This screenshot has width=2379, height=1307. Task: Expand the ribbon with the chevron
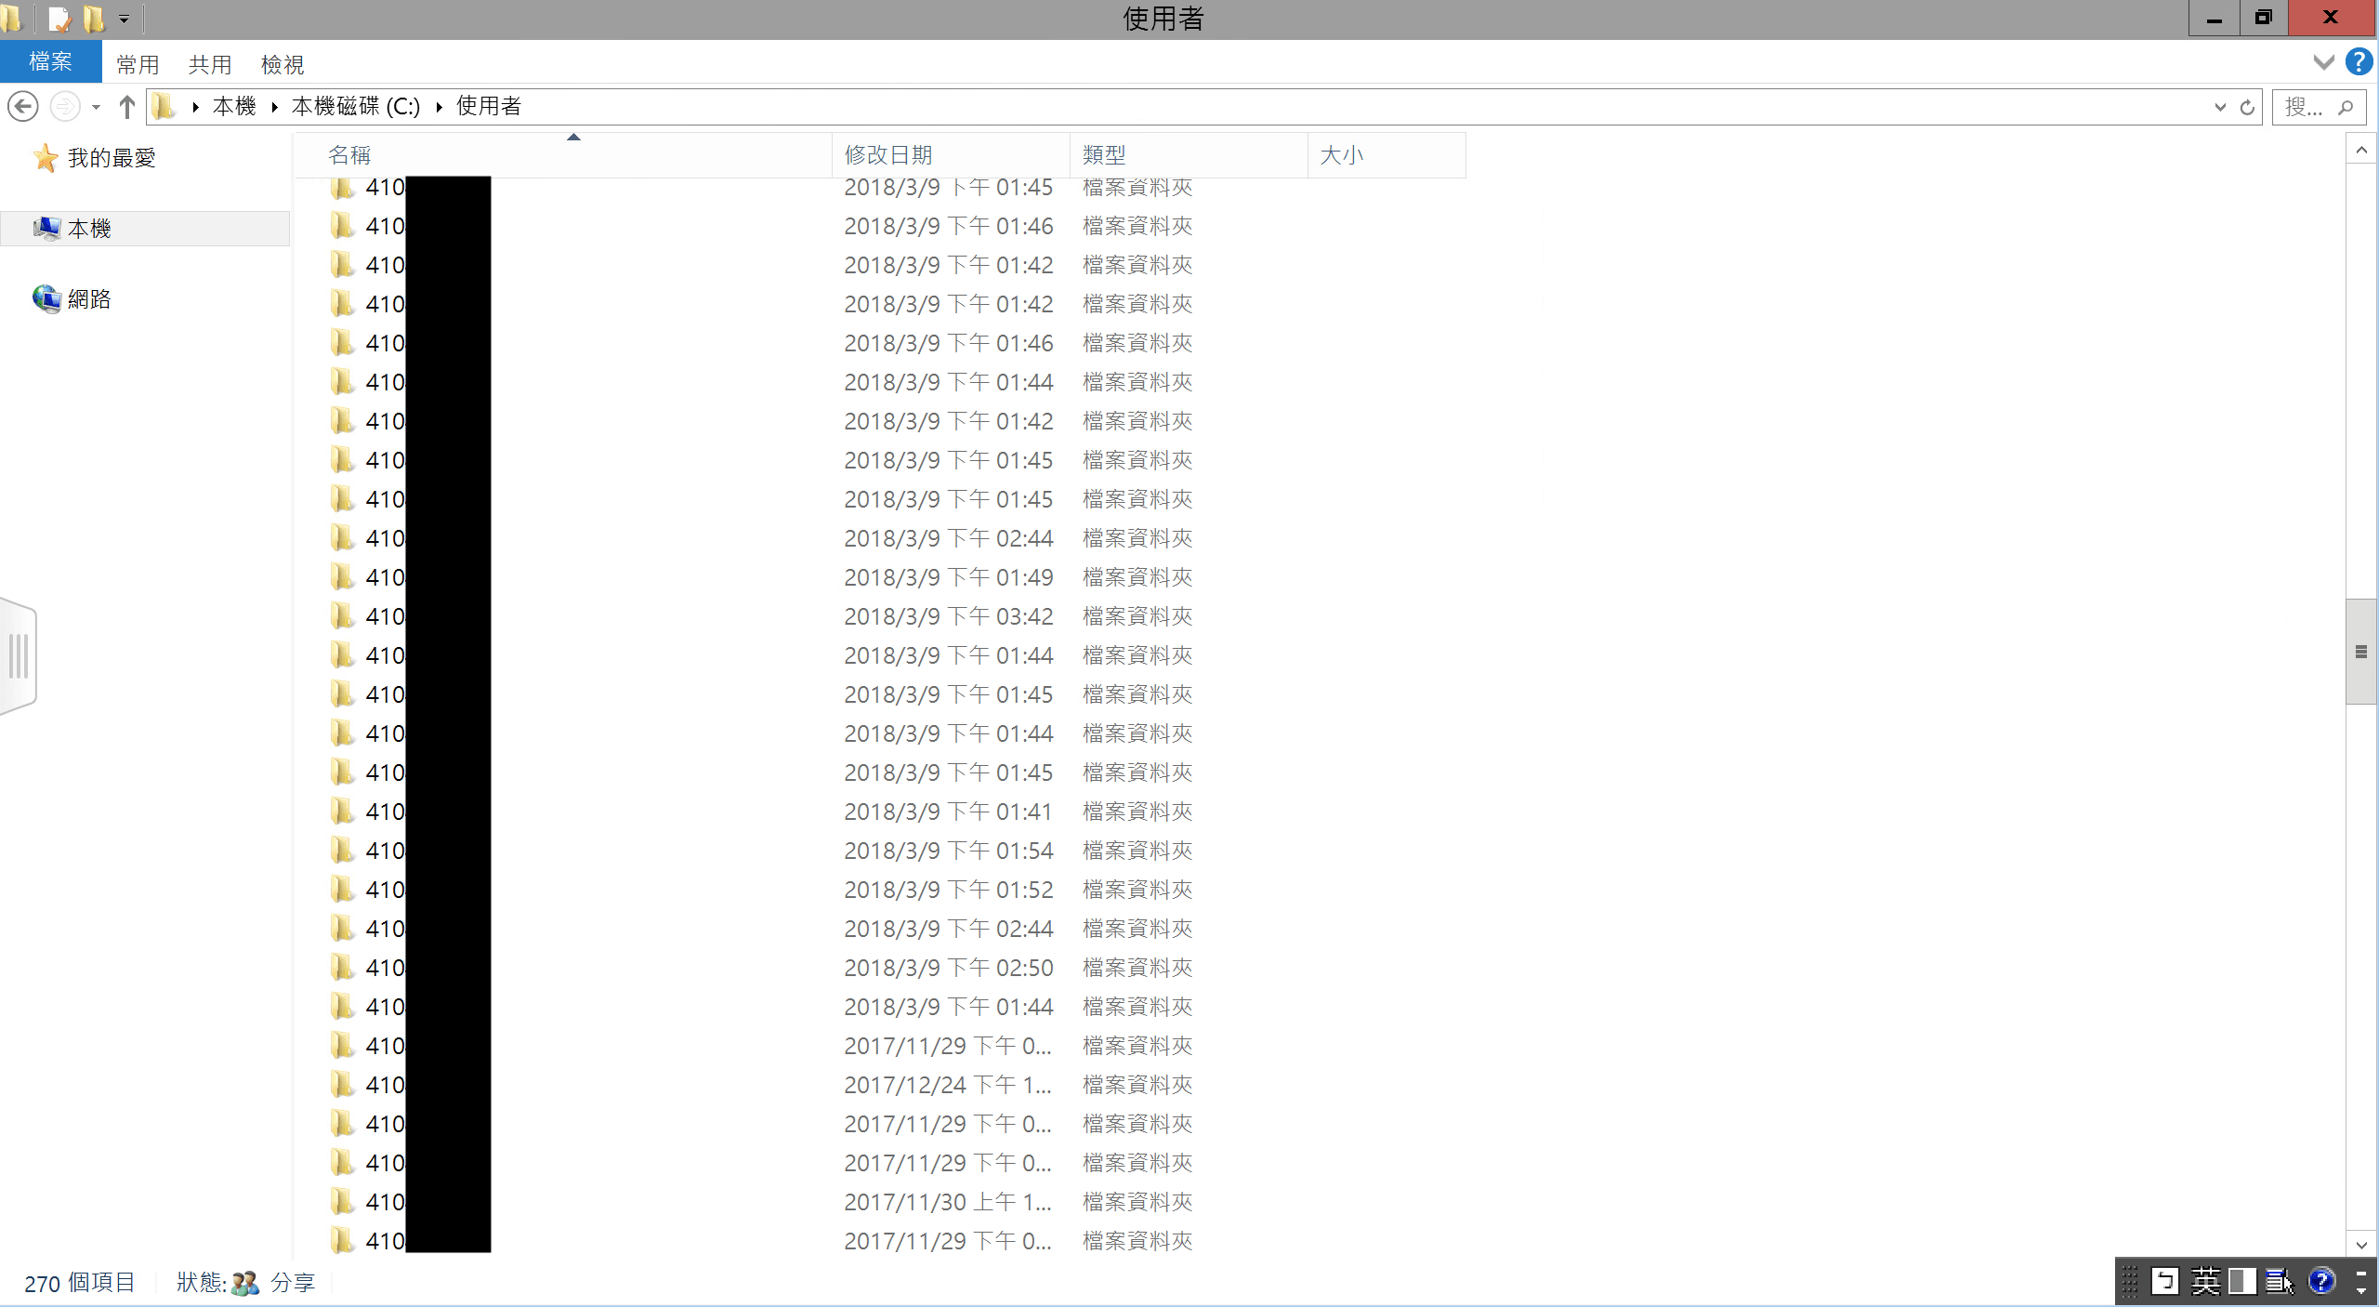point(2323,62)
